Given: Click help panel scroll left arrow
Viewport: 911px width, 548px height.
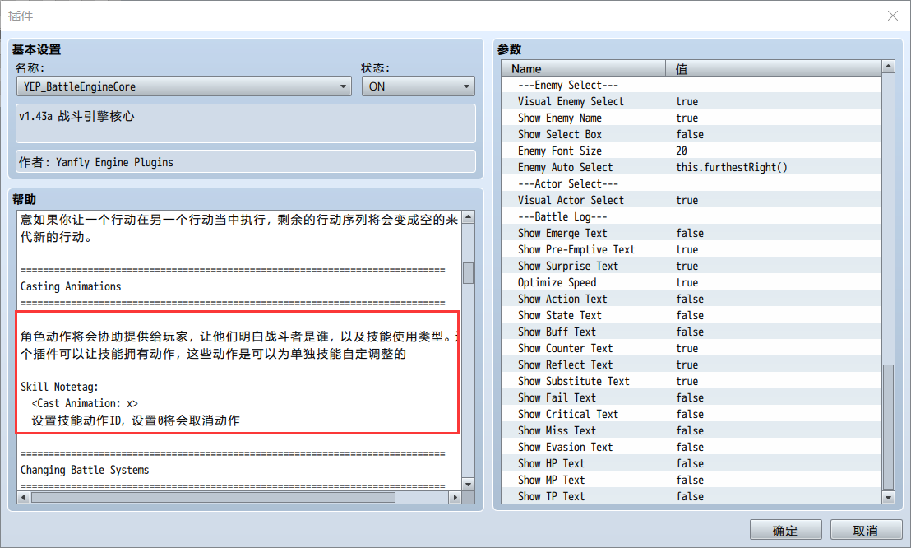Looking at the screenshot, I should [x=23, y=497].
